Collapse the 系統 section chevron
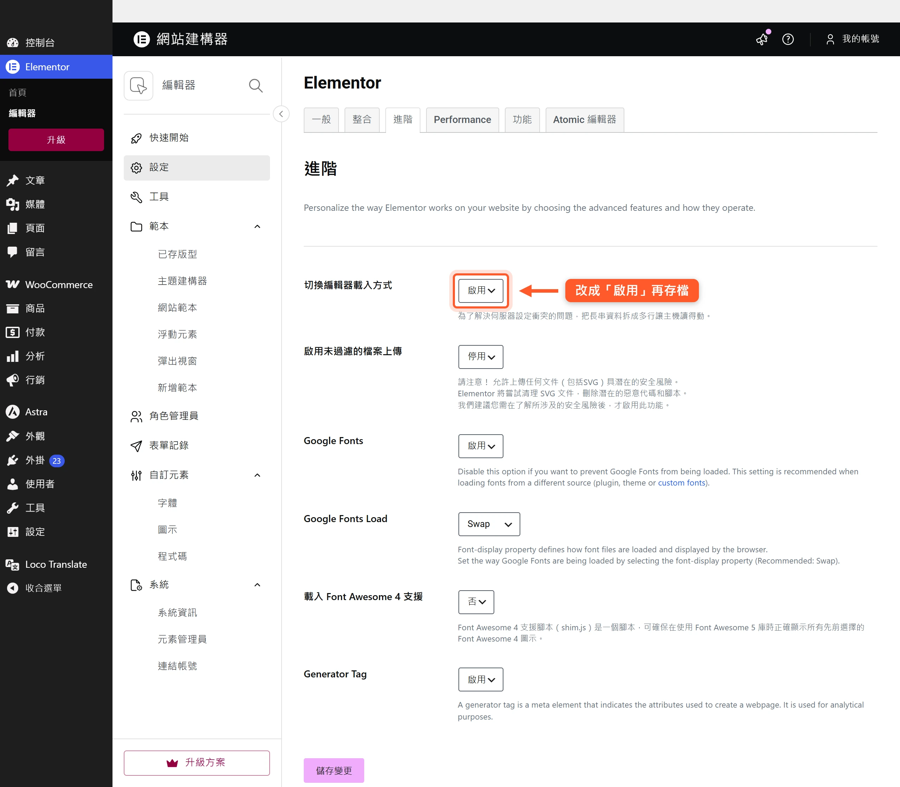900x787 pixels. 257,585
